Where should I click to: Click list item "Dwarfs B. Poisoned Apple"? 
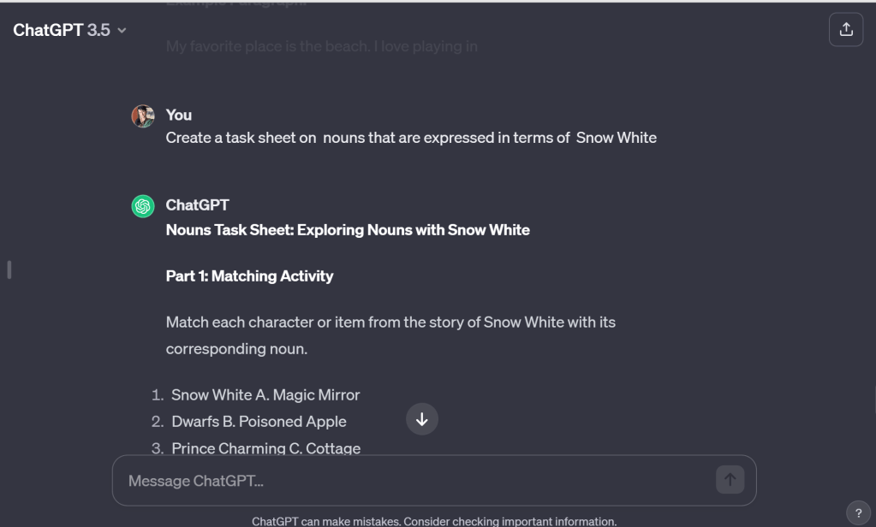[259, 421]
